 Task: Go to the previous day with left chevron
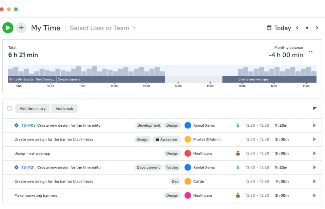point(297,28)
